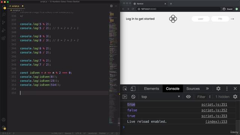Open the VS Code Search icon
Viewport: 240px width, 135px height.
click(x=4, y=15)
